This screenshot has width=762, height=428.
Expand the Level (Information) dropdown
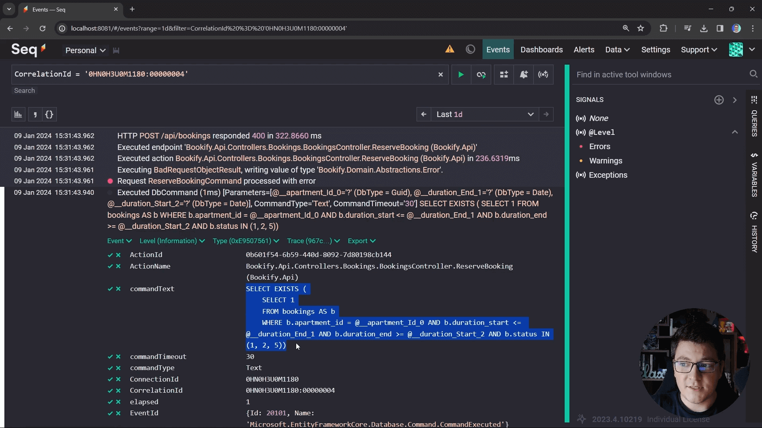point(172,241)
